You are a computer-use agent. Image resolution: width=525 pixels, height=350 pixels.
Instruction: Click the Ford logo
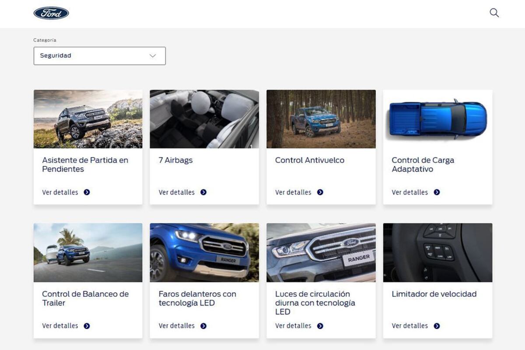pyautogui.click(x=51, y=13)
